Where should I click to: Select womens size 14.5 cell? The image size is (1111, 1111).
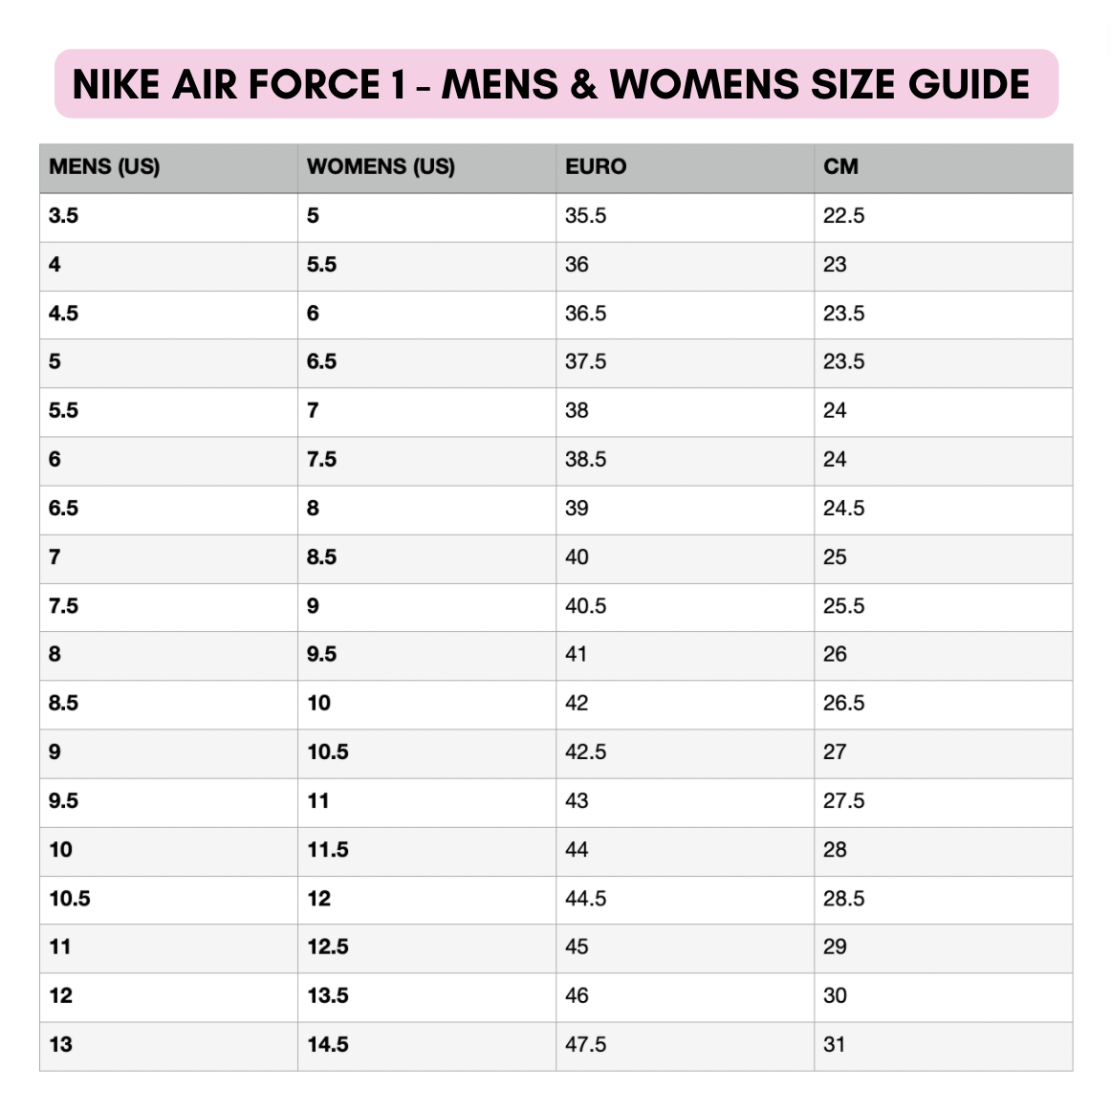click(327, 1045)
